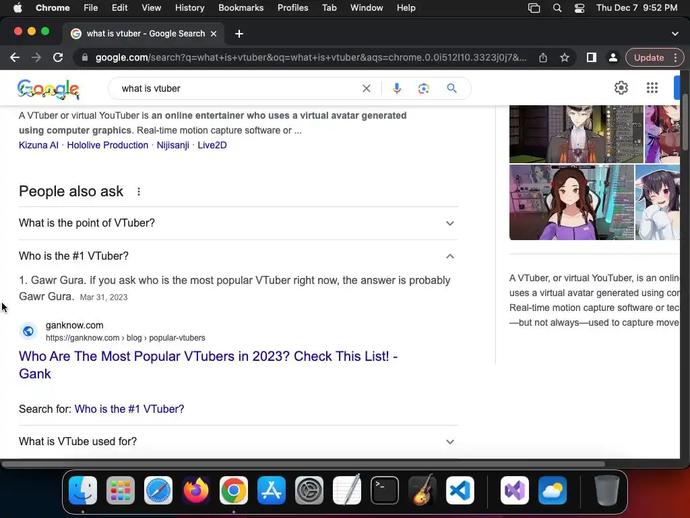This screenshot has height=518, width=690.
Task: Open System Settings from the Dock
Action: coord(309,490)
